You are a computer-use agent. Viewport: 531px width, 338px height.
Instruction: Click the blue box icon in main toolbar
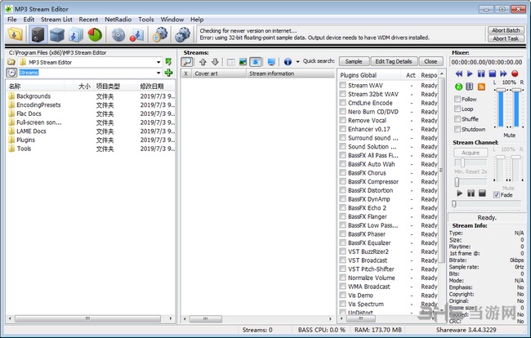[57, 34]
